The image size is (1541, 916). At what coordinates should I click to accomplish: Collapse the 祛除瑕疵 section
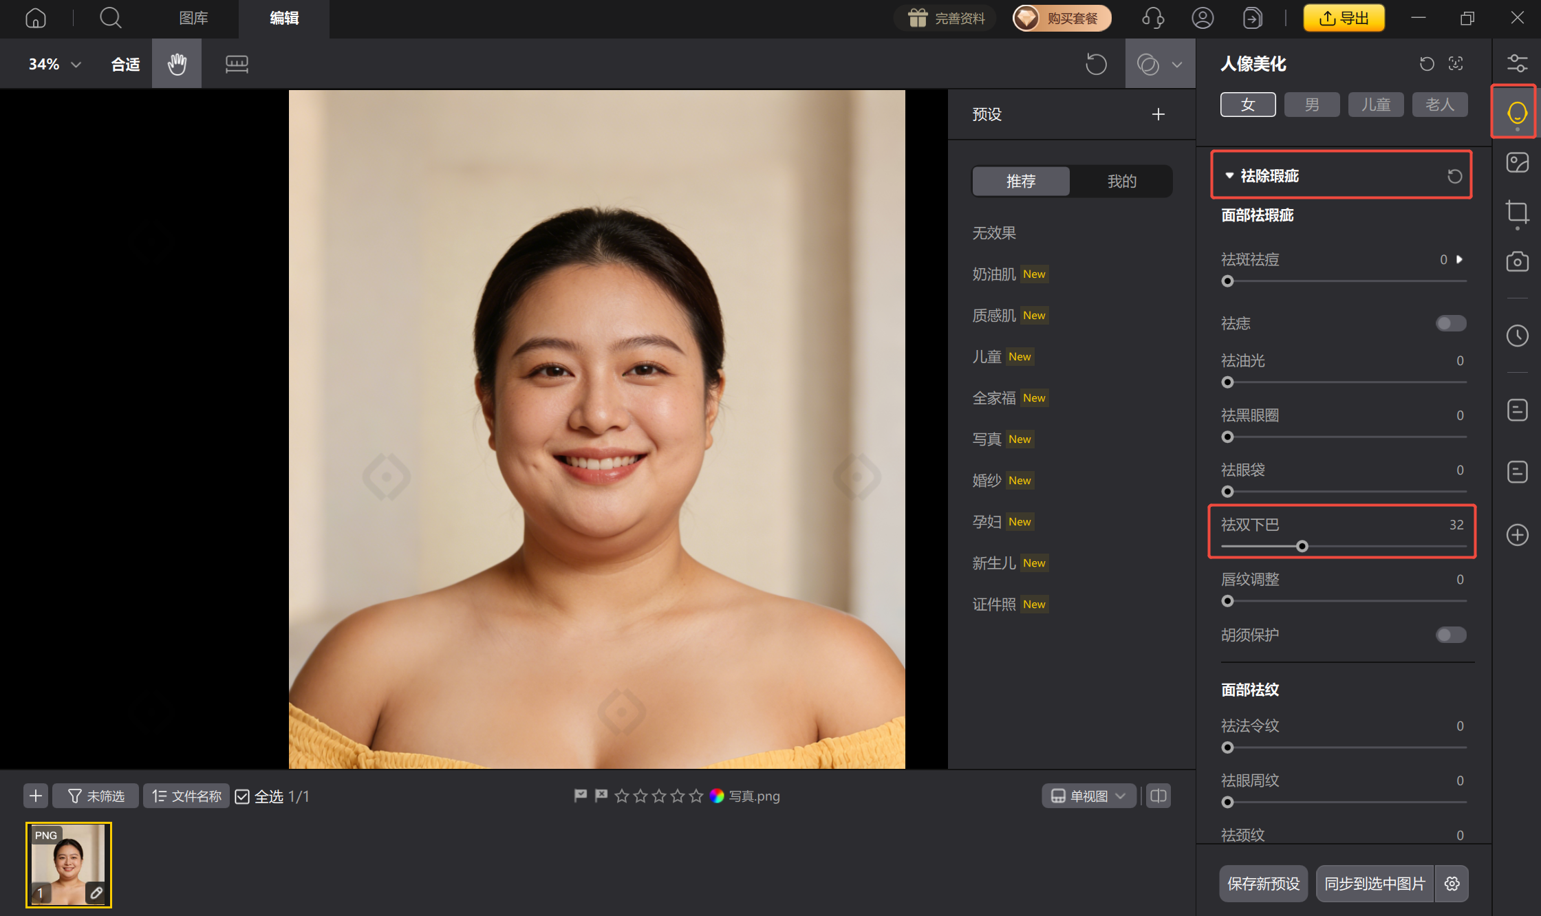point(1229,176)
